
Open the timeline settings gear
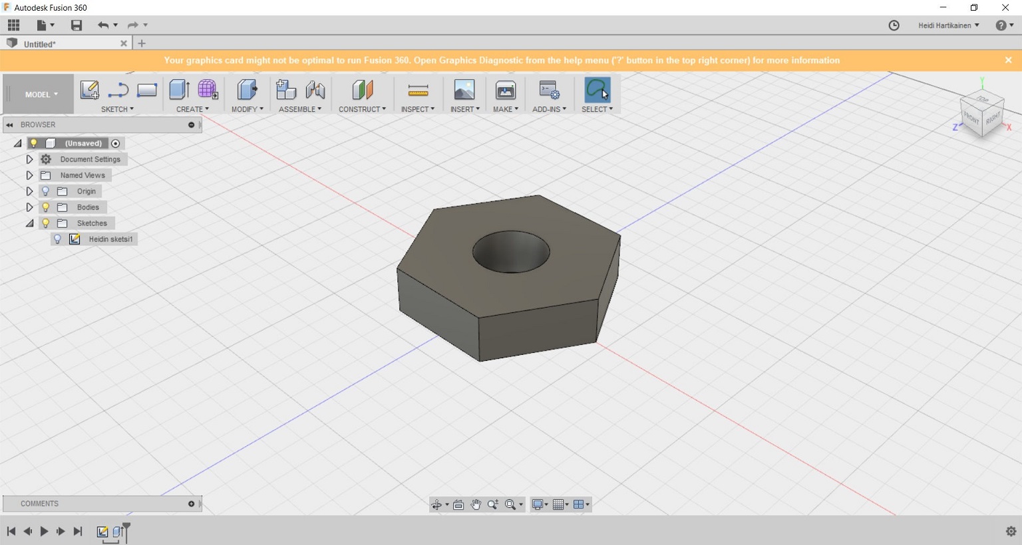click(1011, 531)
